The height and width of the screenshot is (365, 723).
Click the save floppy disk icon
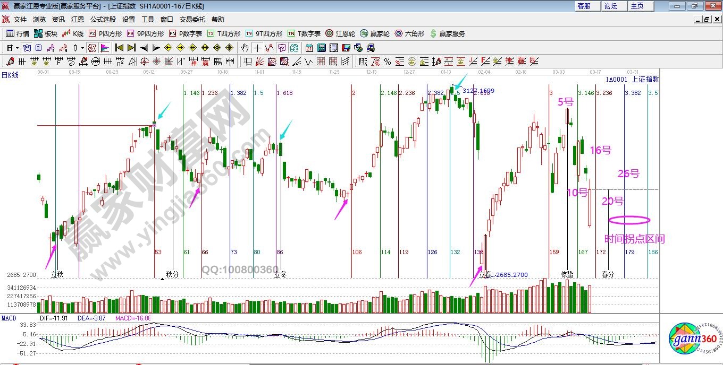click(x=346, y=48)
